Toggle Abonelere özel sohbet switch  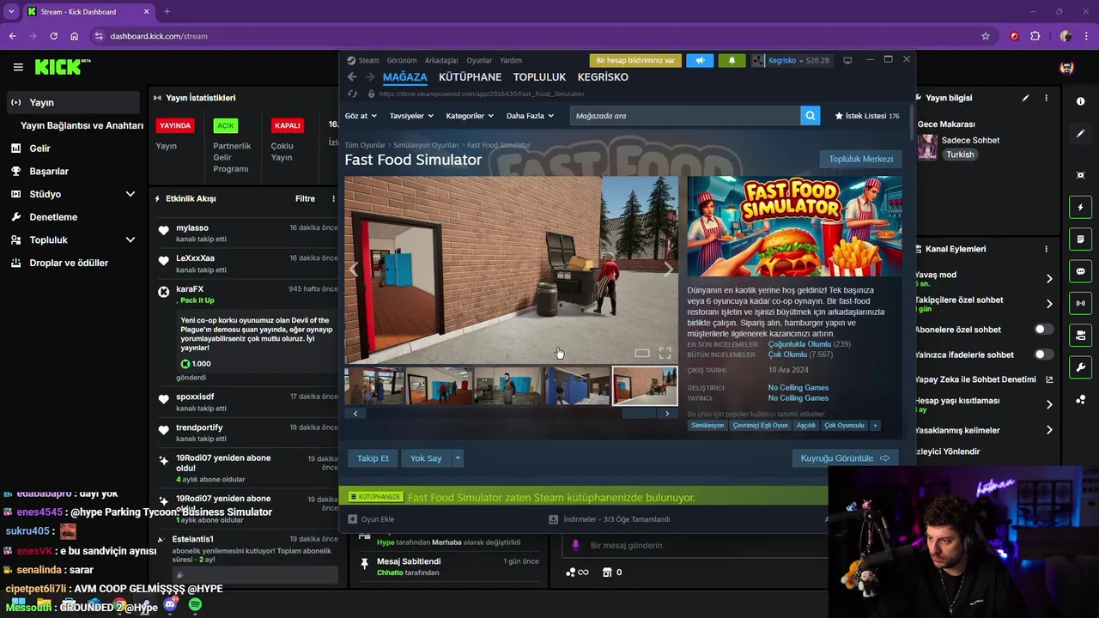coord(1043,330)
